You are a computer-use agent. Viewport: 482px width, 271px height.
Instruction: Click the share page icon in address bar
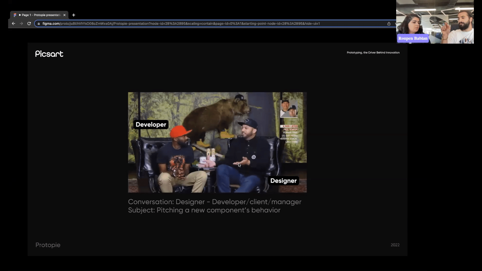pyautogui.click(x=389, y=24)
